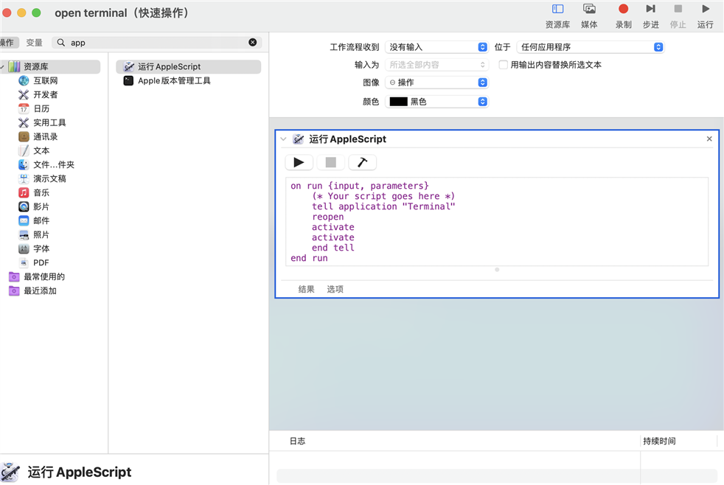Show the 结果 results tab
724x485 pixels.
pos(306,290)
